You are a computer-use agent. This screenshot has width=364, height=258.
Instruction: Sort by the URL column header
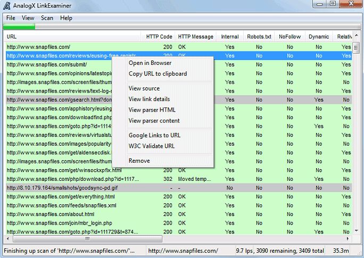[x=72, y=37]
